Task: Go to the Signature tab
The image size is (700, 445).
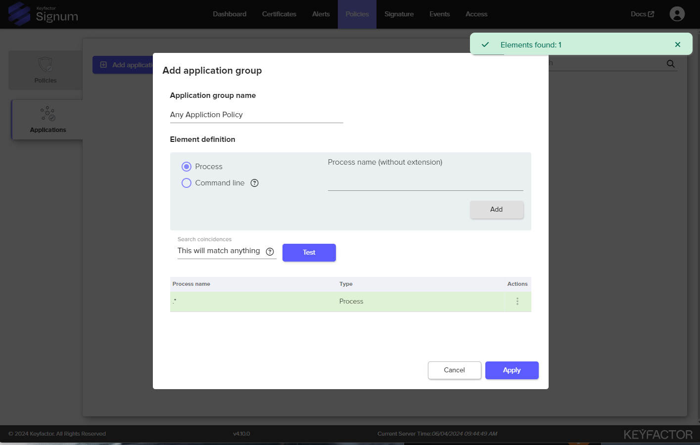Action: [399, 14]
